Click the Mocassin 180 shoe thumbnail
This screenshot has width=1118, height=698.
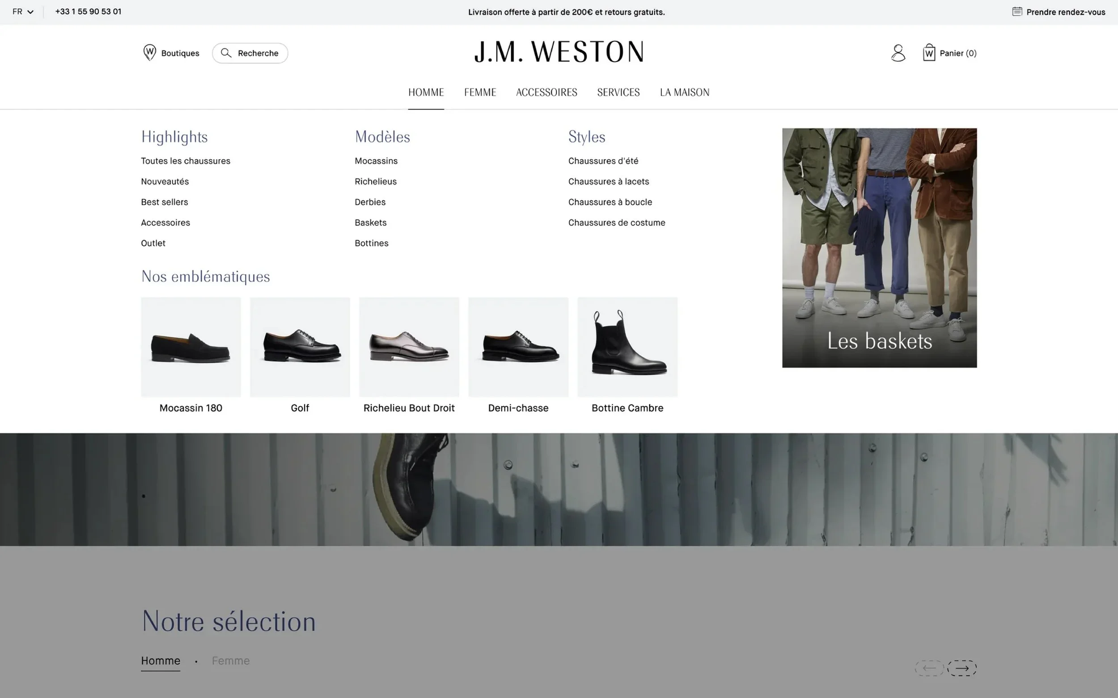[191, 347]
